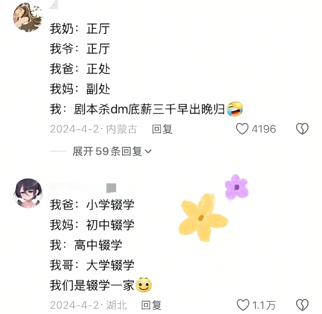Select comment text 我哥：大学辍学
The image size is (322, 314).
[x=92, y=265]
